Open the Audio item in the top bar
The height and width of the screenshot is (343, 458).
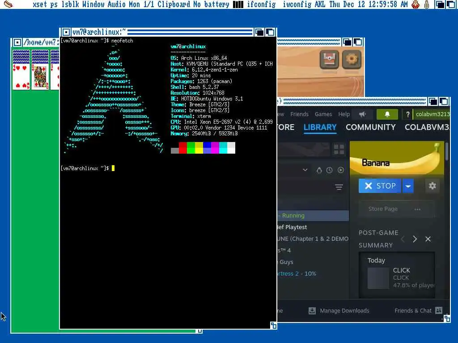coord(117,4)
